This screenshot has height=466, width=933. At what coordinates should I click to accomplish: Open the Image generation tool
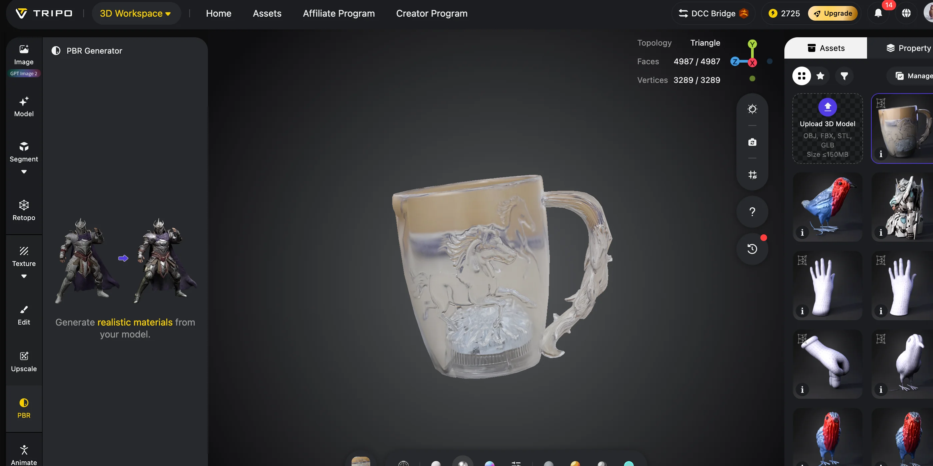pyautogui.click(x=24, y=55)
